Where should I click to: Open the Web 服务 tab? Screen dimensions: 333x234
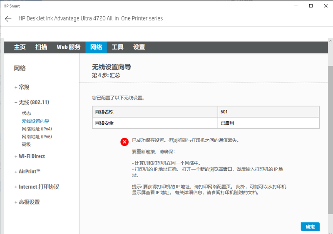pyautogui.click(x=69, y=47)
